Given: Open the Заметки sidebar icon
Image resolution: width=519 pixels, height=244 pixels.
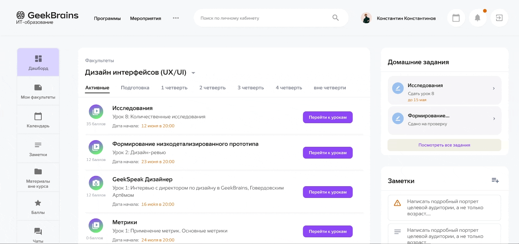Looking at the screenshot, I should [38, 148].
